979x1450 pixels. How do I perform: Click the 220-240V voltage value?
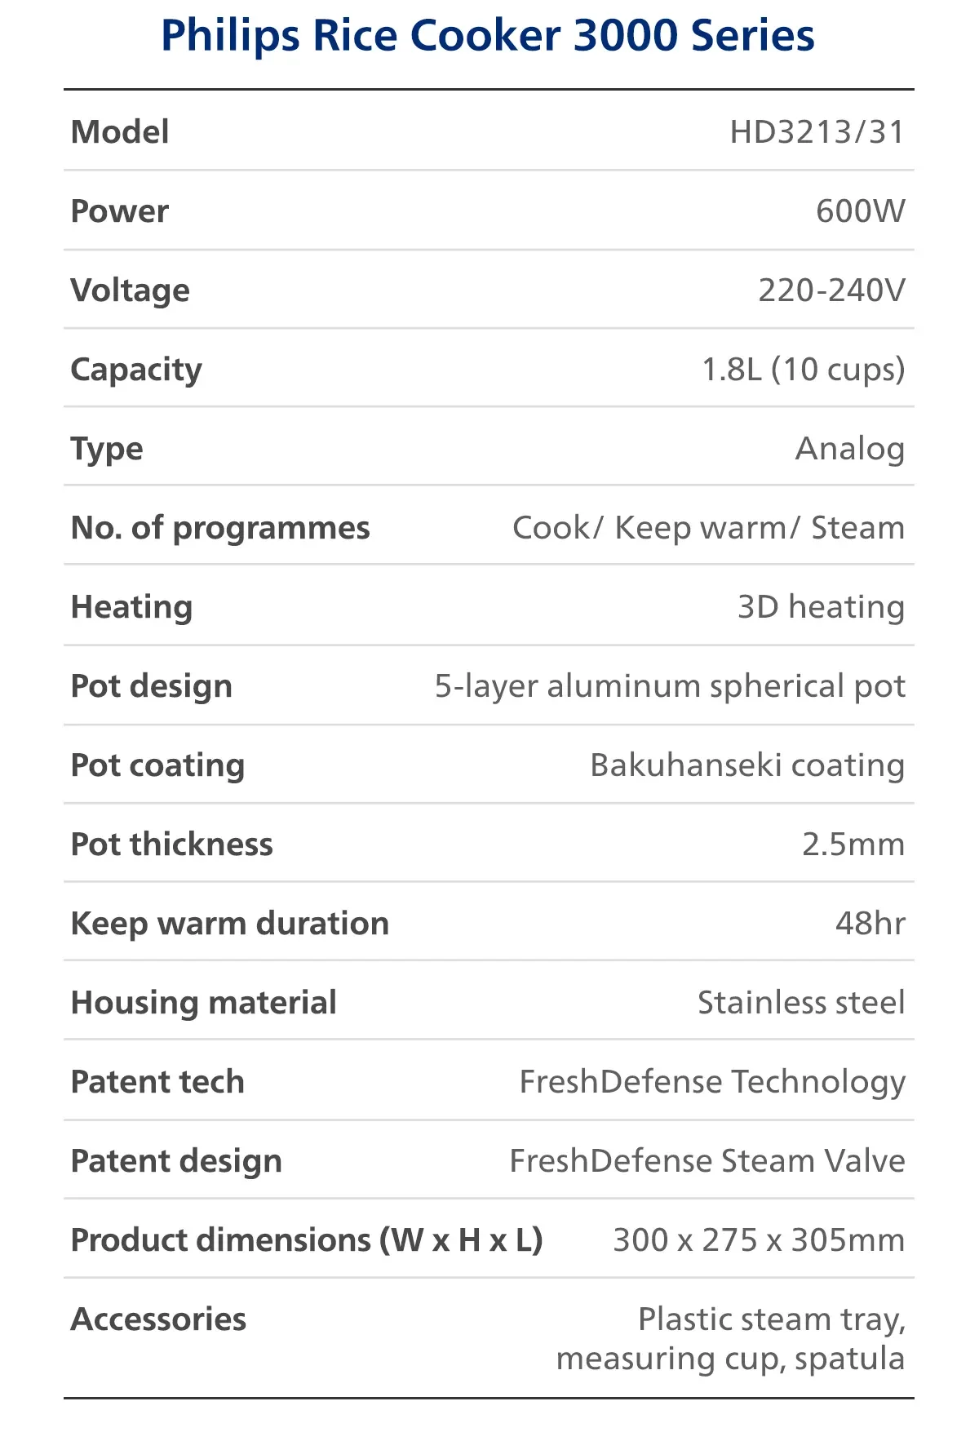[x=831, y=290]
